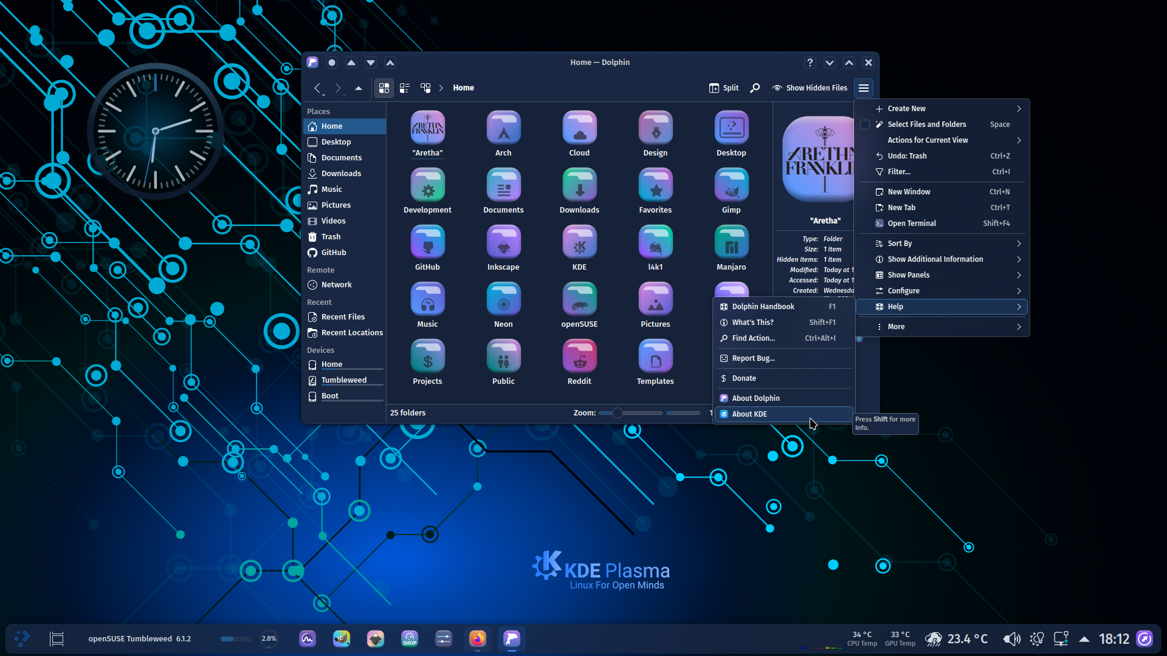Viewport: 1167px width, 656px height.
Task: Open the Favorites folder
Action: click(x=655, y=191)
